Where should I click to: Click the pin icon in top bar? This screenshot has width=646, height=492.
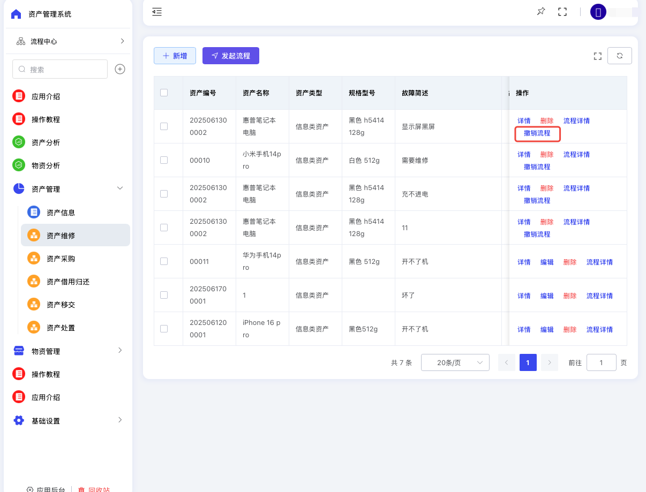tap(540, 12)
